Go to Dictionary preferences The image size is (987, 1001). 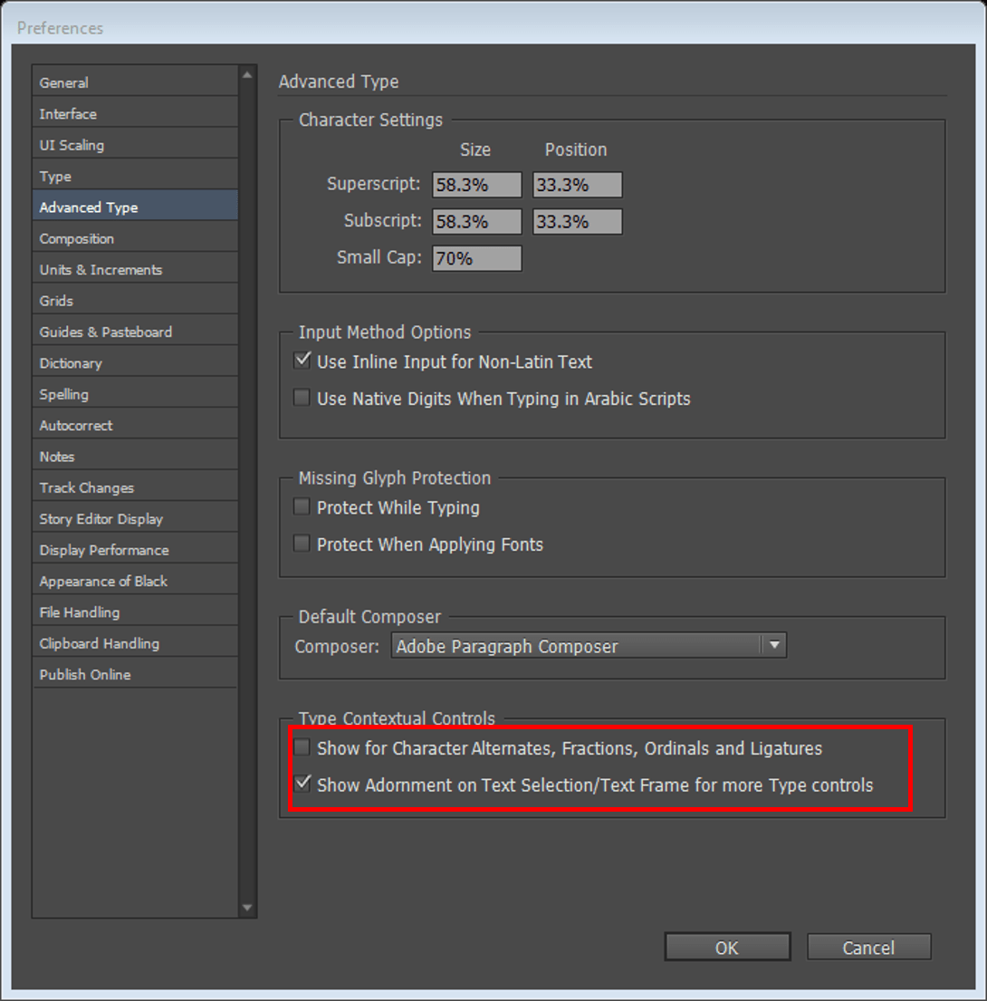135,363
